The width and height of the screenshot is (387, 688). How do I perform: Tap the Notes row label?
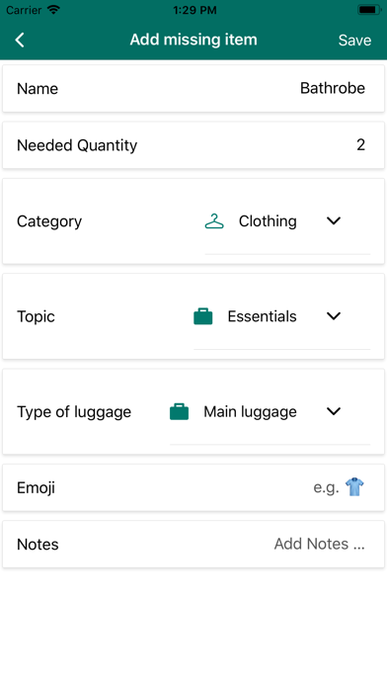[x=38, y=544]
